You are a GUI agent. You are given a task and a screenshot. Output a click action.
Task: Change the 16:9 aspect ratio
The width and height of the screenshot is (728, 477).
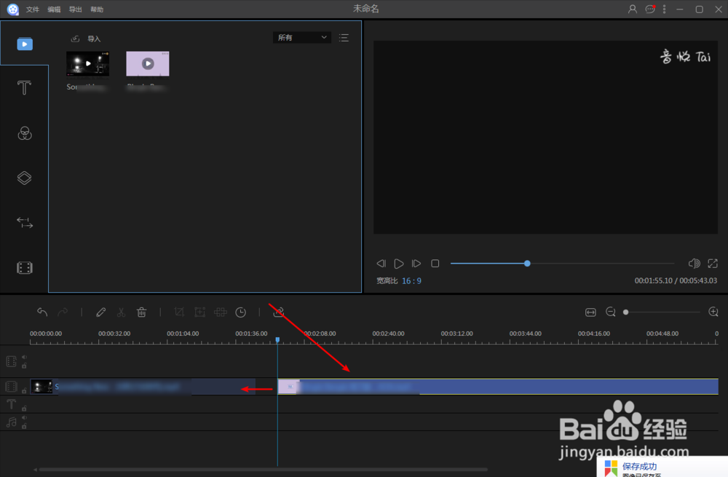point(411,281)
